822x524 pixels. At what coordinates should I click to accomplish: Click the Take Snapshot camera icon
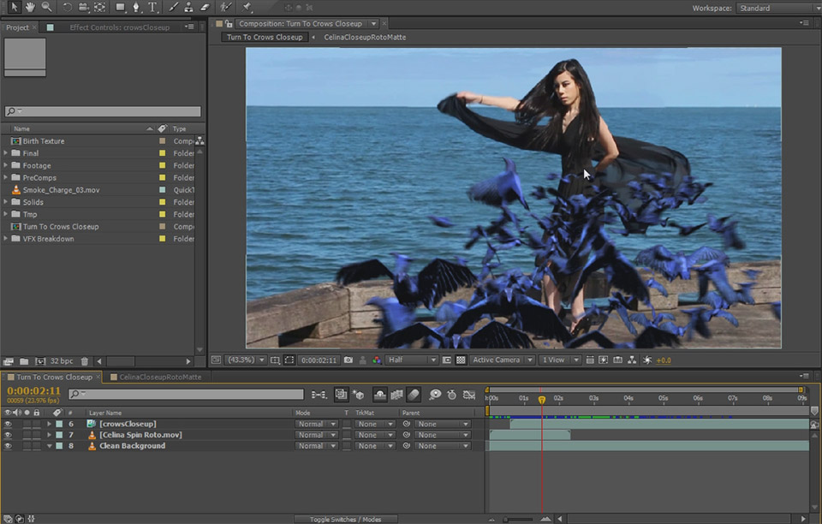pos(348,360)
